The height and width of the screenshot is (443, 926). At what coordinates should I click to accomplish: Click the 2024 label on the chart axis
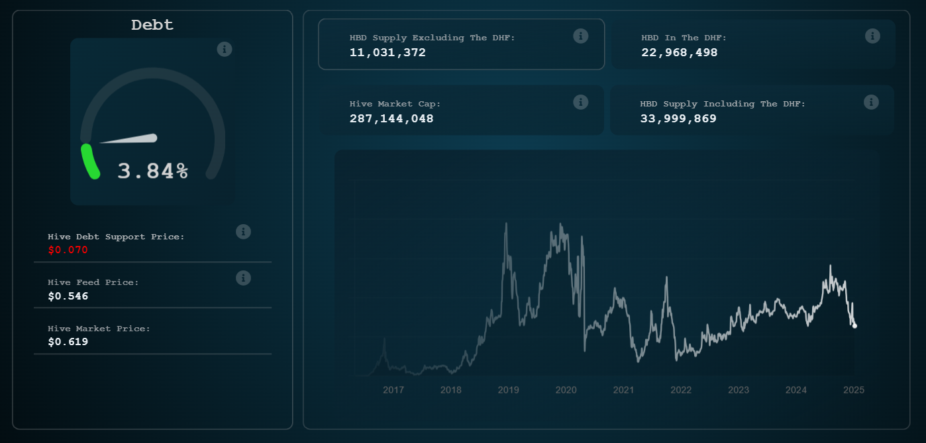point(796,390)
